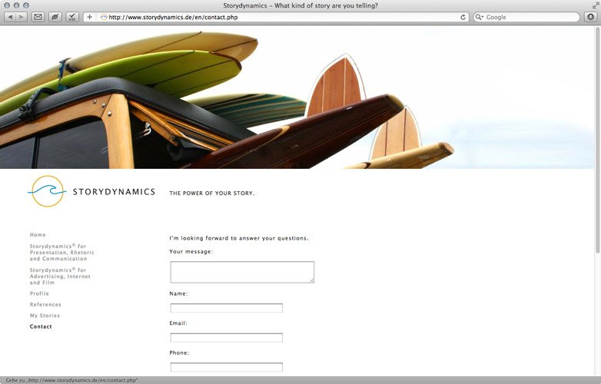The image size is (601, 384).
Task: Close the window with the first window button
Action: [6, 5]
